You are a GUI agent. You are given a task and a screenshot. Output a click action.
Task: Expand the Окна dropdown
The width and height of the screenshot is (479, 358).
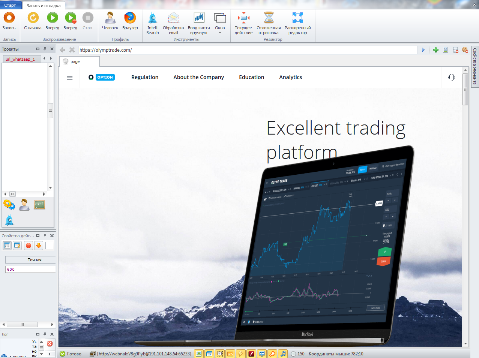220,23
